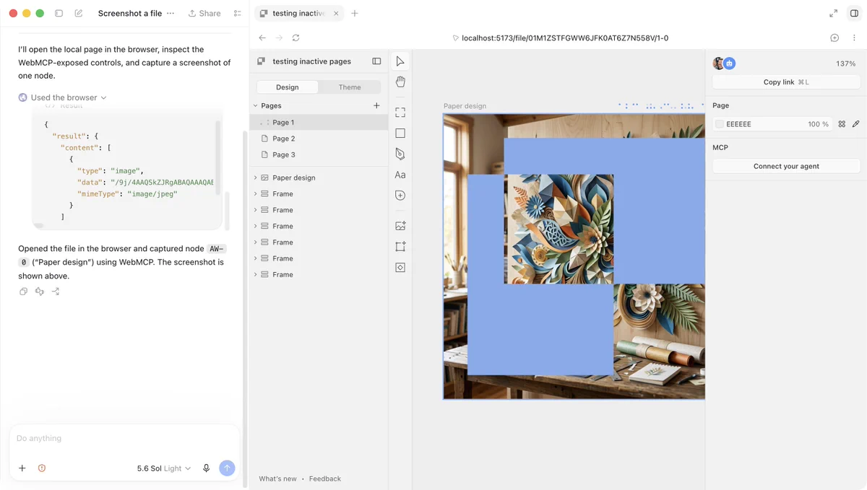
Task: Select the Move arrow tool
Action: tap(400, 61)
